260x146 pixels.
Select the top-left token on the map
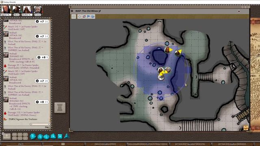click(168, 49)
